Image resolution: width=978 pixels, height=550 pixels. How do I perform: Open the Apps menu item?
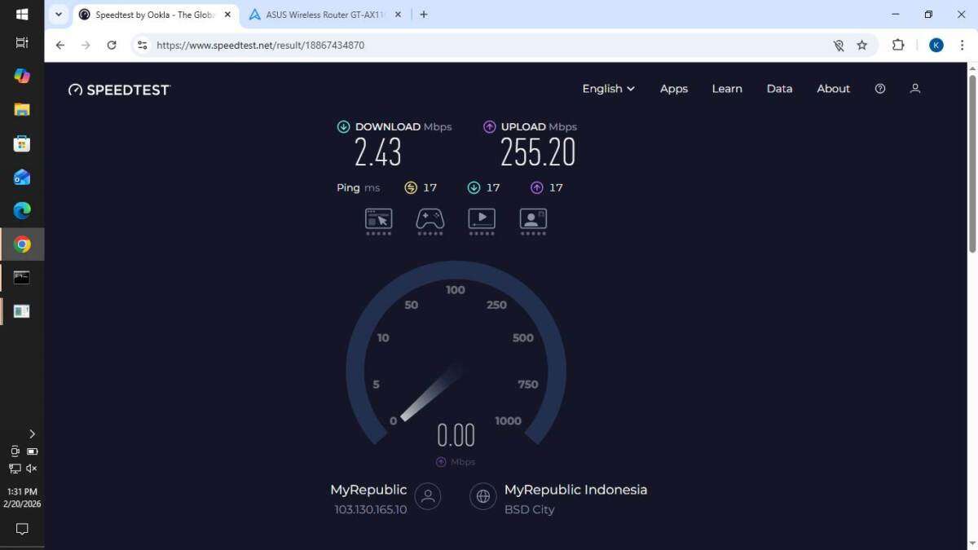(673, 89)
